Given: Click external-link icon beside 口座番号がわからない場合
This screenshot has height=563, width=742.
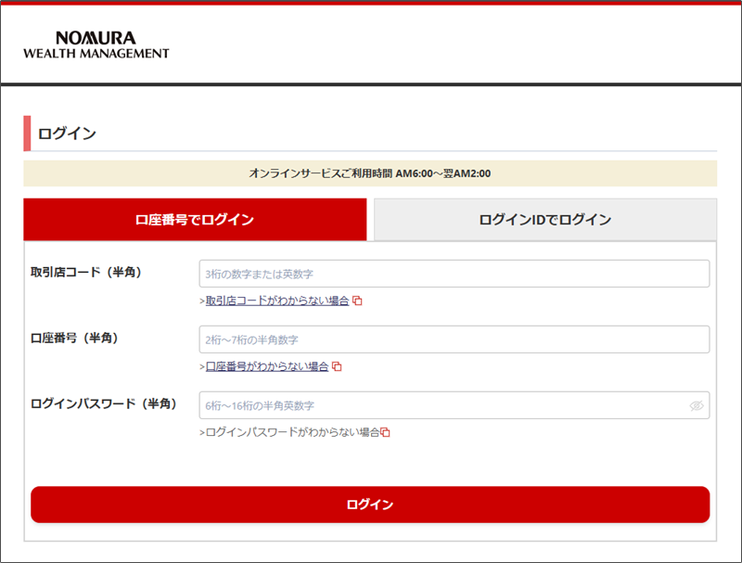Looking at the screenshot, I should click(x=337, y=366).
